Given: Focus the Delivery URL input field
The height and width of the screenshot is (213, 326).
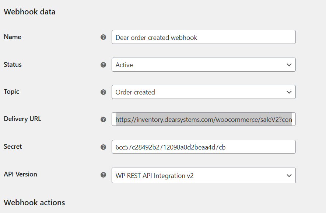Looking at the screenshot, I should click(x=203, y=119).
